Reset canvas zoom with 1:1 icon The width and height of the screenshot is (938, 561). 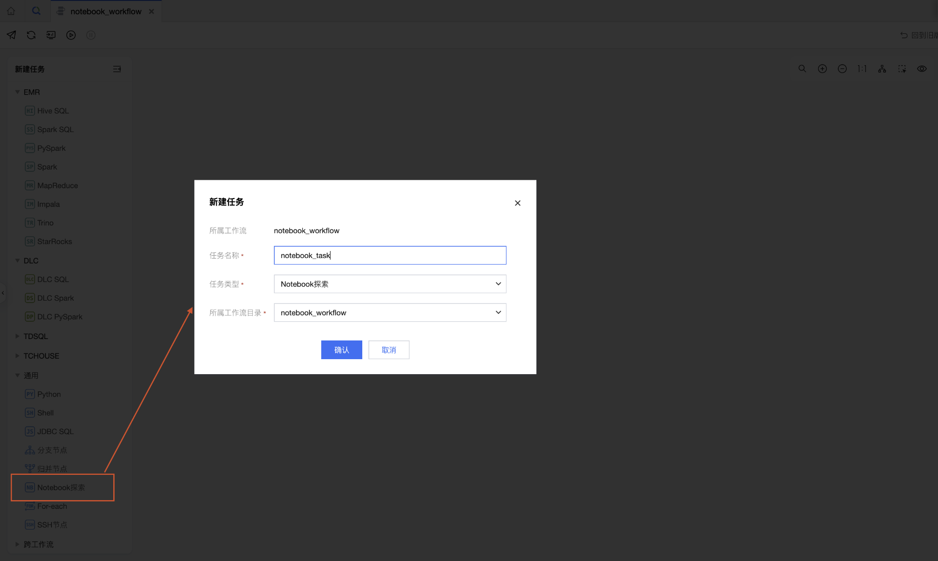pyautogui.click(x=862, y=69)
